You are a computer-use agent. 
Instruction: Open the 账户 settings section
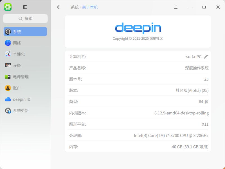(x=25, y=88)
